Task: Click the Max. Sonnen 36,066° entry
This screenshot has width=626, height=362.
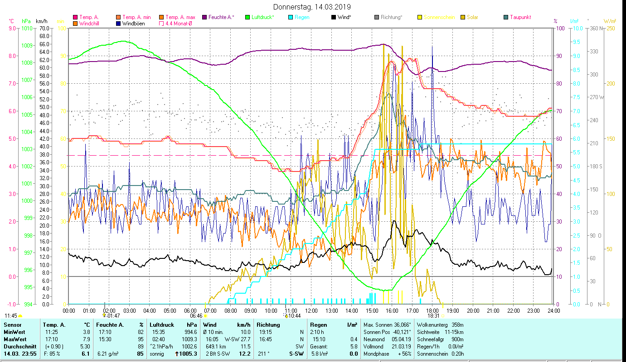Action: coord(387,325)
